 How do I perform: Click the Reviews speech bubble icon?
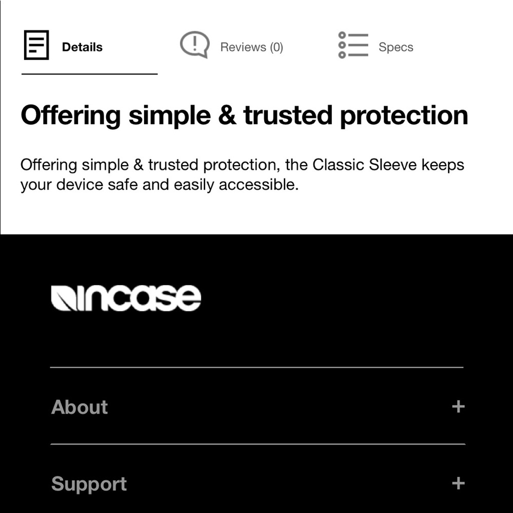point(194,45)
